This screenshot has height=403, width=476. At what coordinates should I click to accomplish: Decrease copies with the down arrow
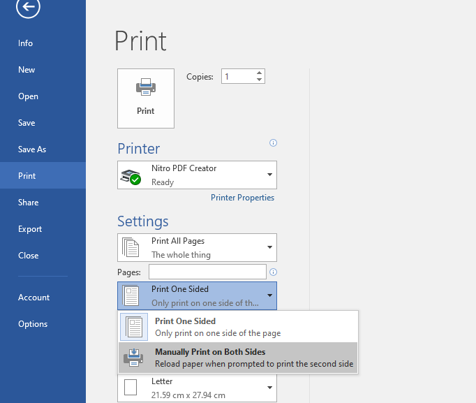point(259,80)
